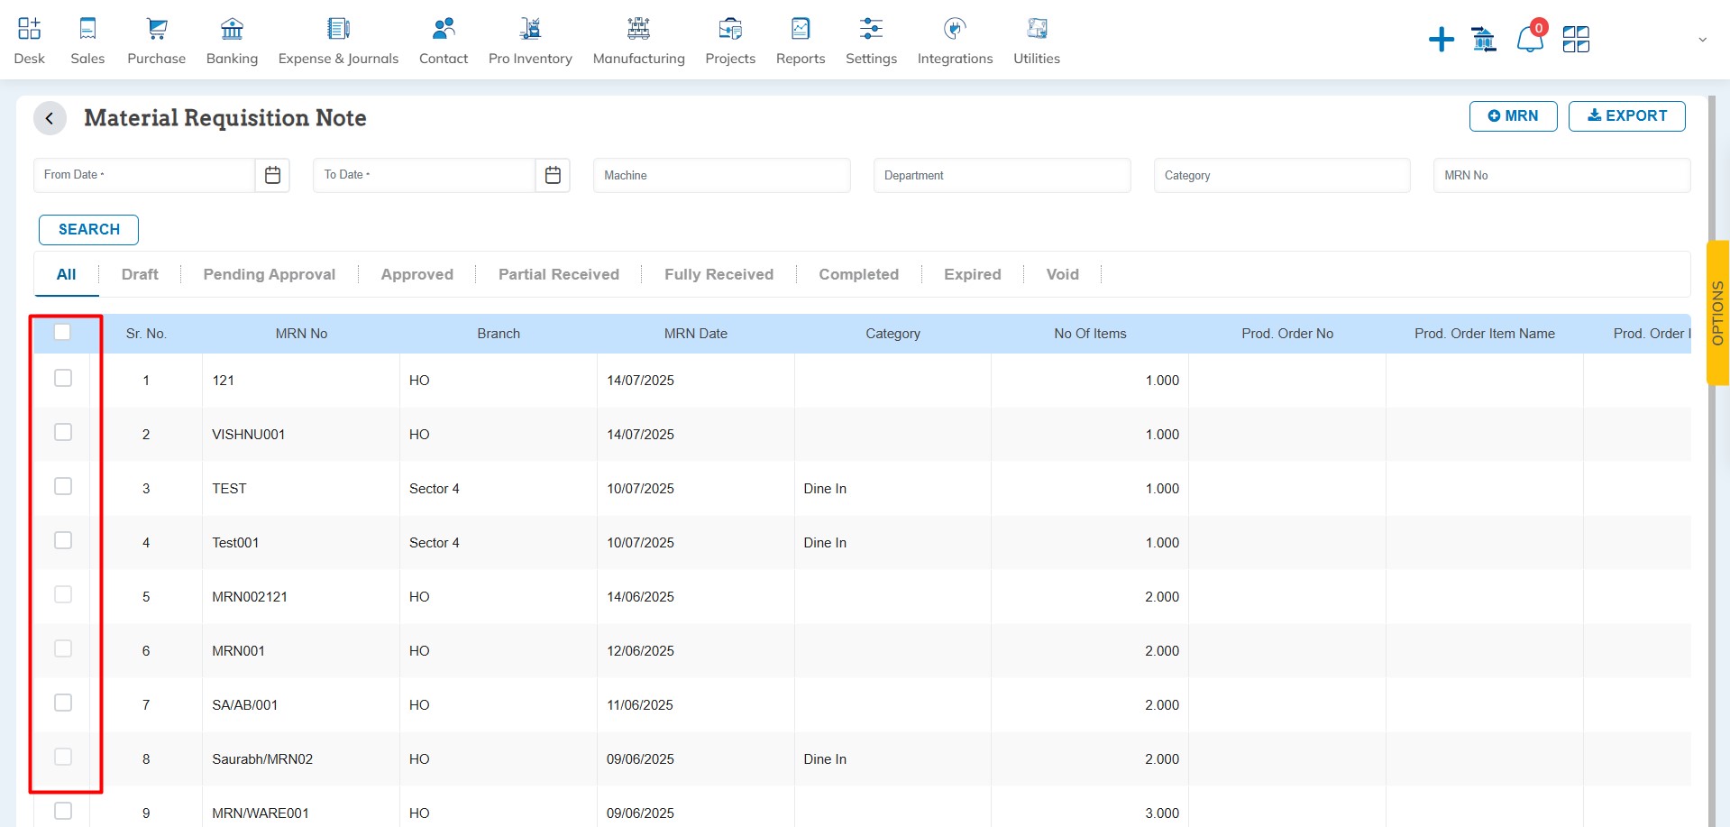Click the To Date input field
This screenshot has width=1730, height=827.
[x=425, y=175]
